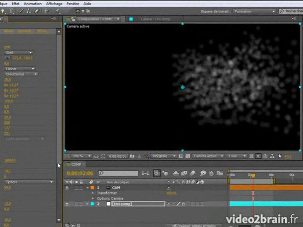Image resolution: width=303 pixels, height=227 pixels.
Task: Toggle frame blending for all layers
Action: point(184,173)
